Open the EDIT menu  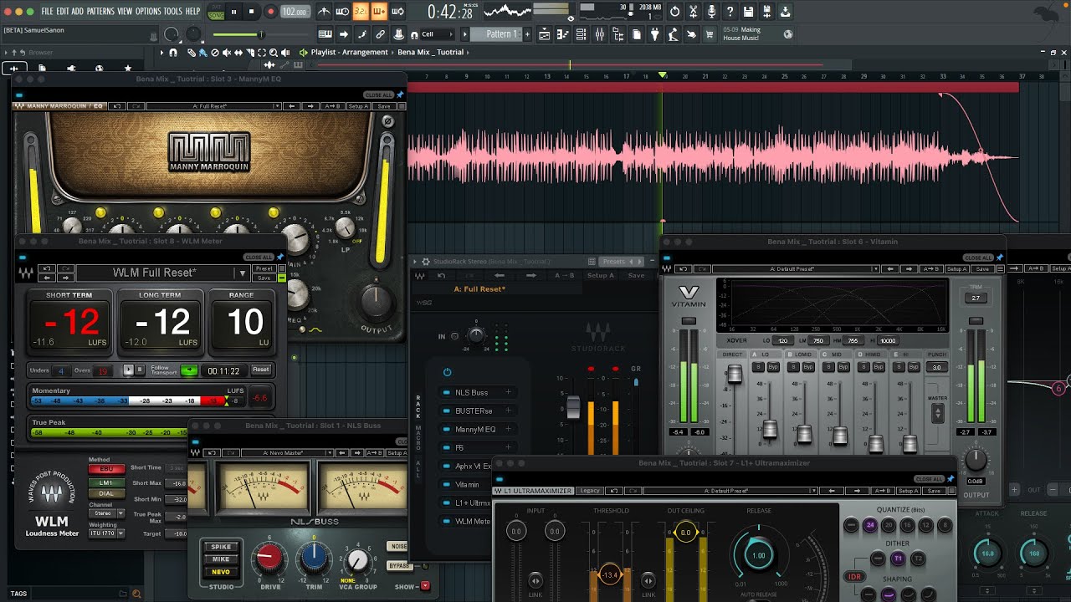coord(63,12)
